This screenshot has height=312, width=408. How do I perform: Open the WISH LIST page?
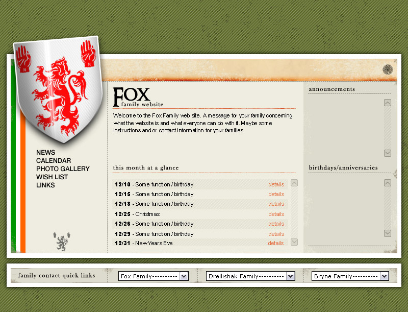pos(52,177)
